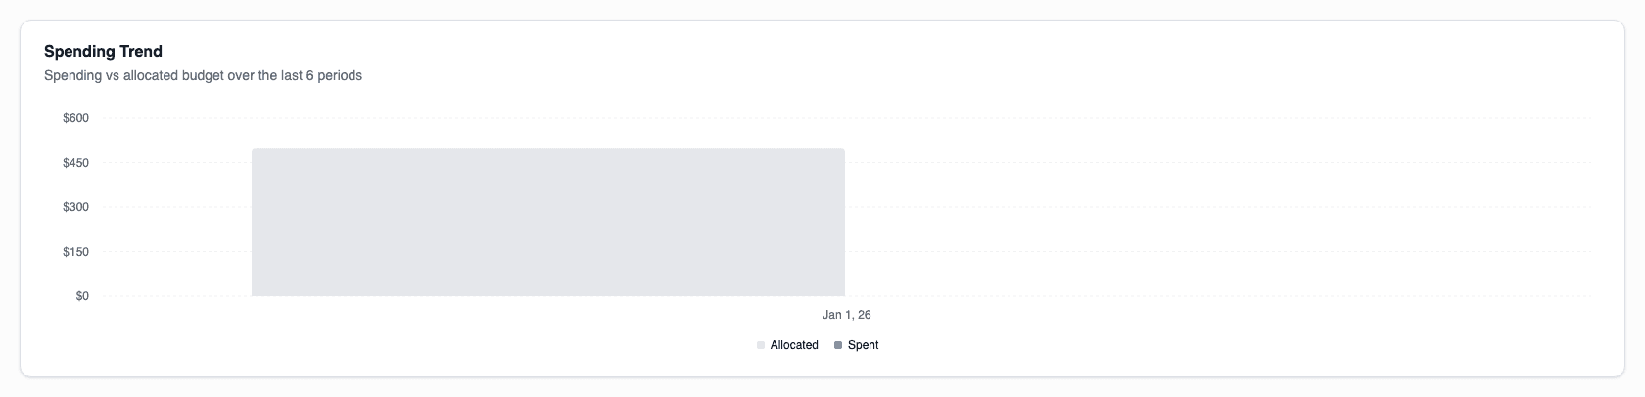This screenshot has height=397, width=1645.
Task: Click the Spending Trend card title
Action: (103, 51)
